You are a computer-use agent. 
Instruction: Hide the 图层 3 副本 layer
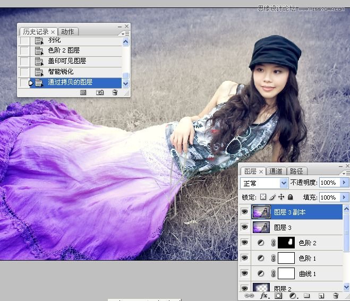245,212
